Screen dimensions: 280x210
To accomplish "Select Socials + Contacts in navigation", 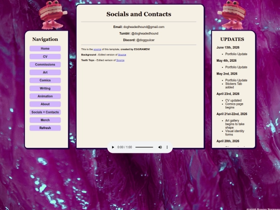I will 45,112.
